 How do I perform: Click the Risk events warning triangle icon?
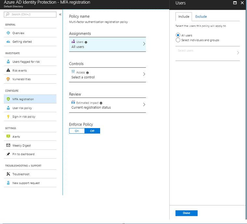[8, 70]
